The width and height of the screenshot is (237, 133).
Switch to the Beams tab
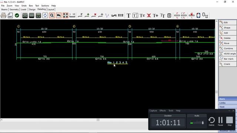[x=4, y=10]
